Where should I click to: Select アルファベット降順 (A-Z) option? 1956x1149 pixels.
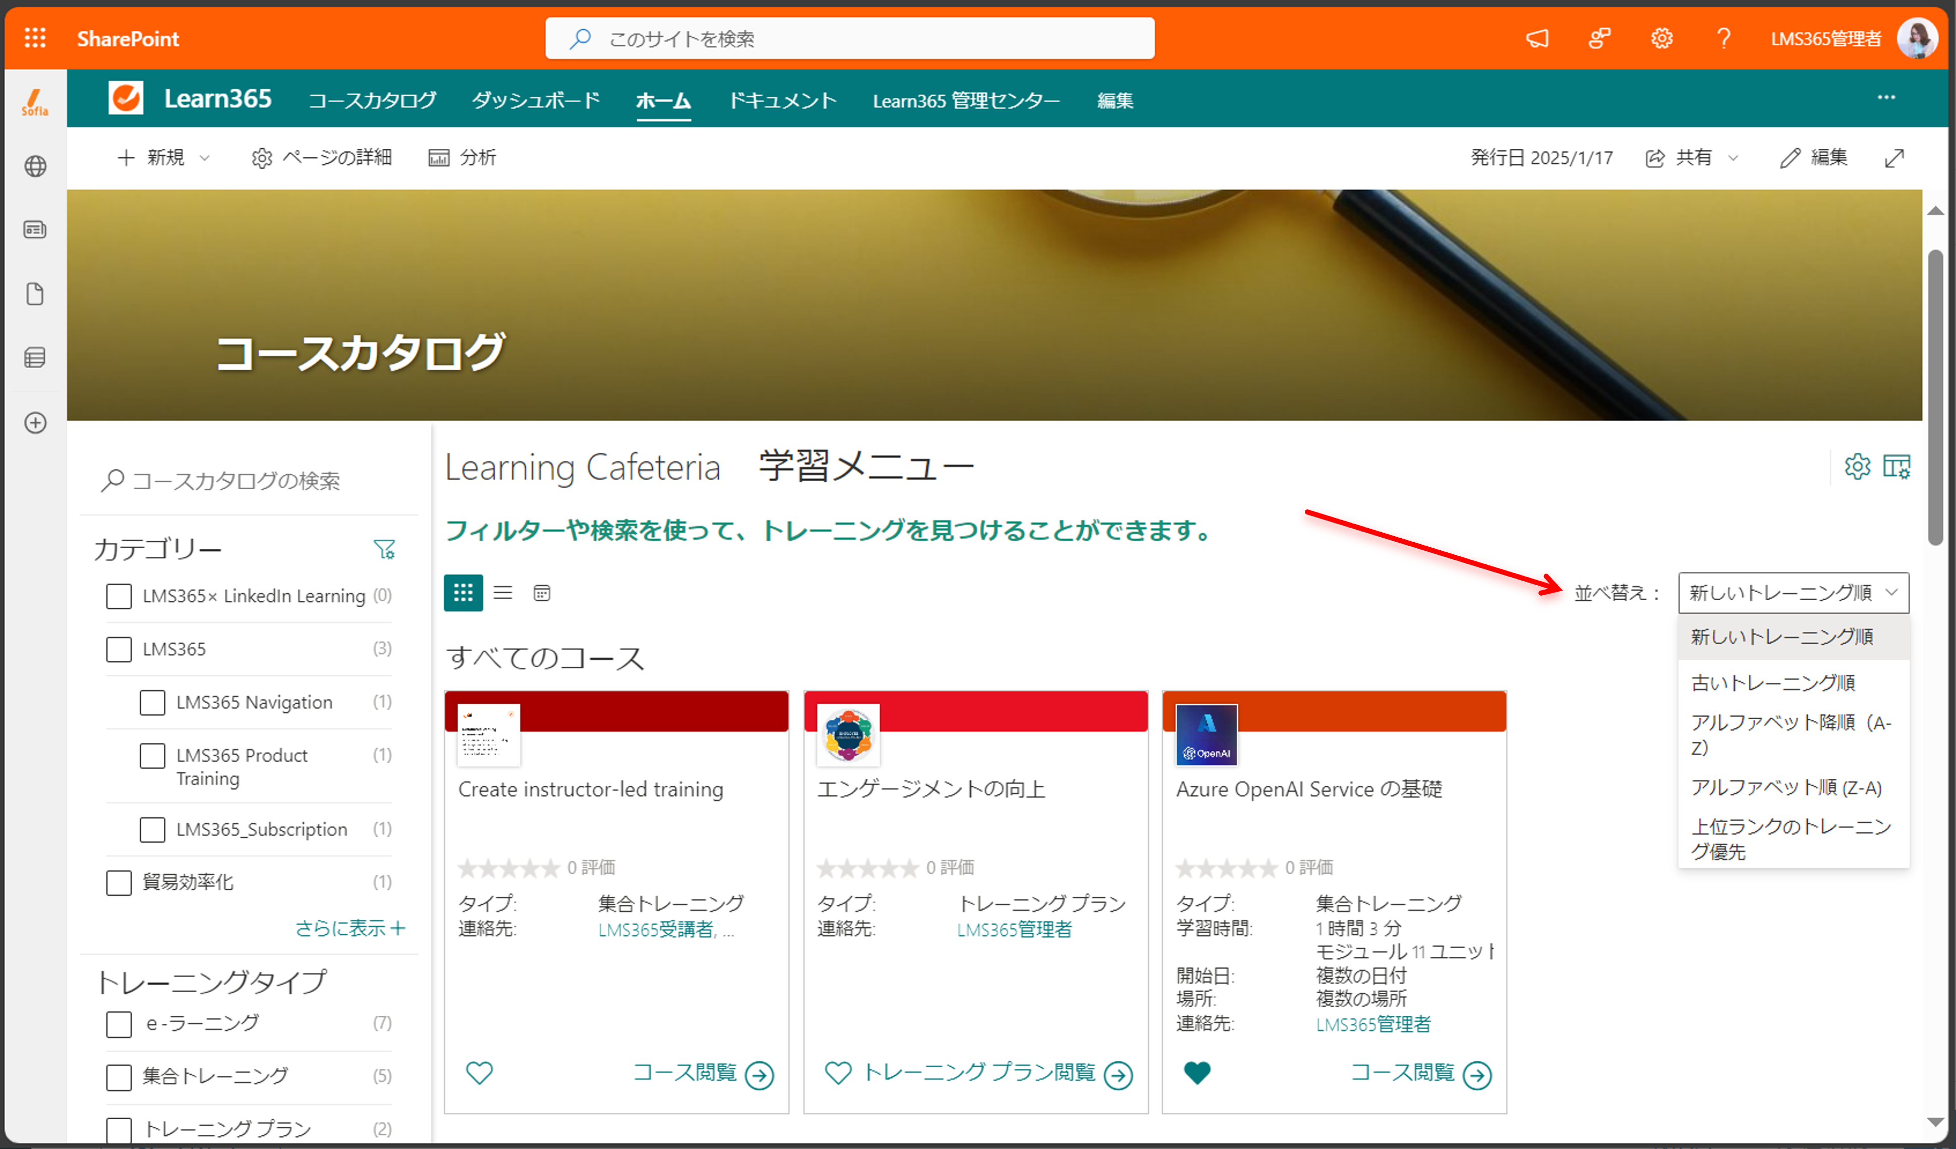(1793, 734)
